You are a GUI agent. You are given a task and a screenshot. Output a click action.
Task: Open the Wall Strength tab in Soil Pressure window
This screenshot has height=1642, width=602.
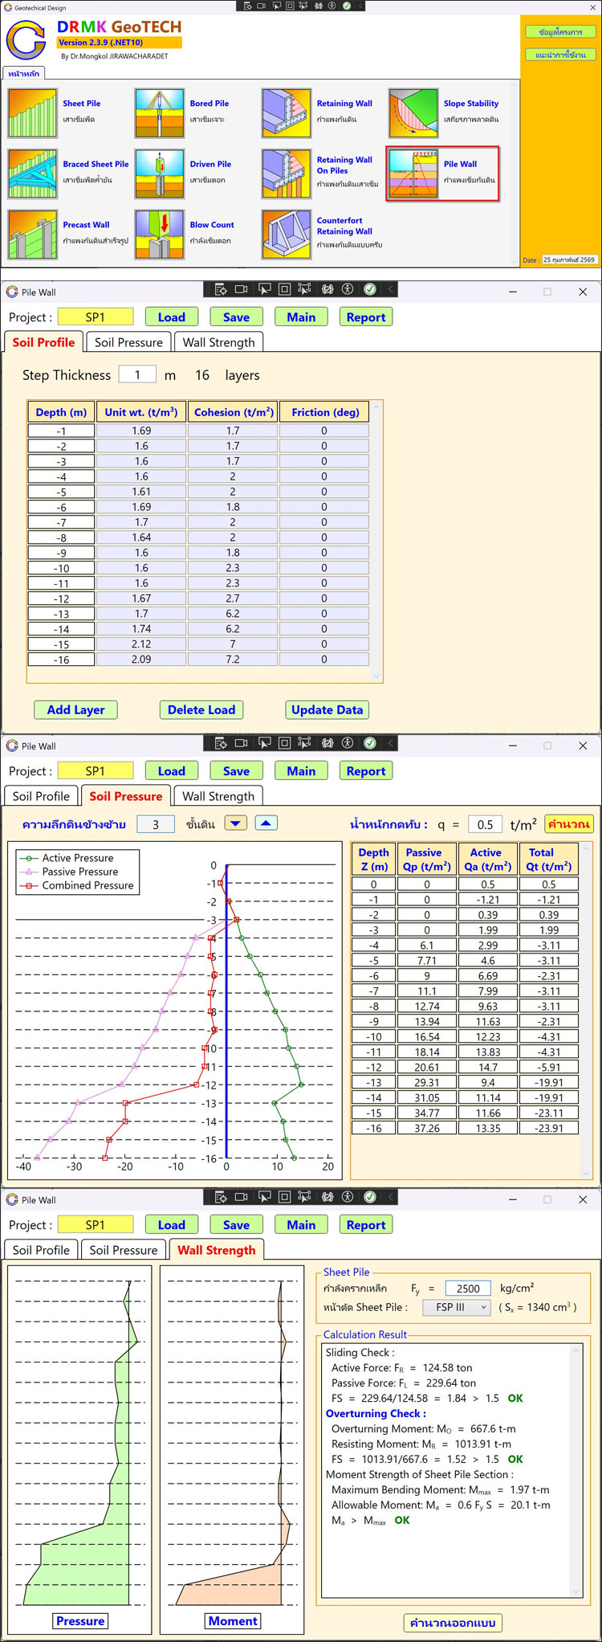click(x=218, y=796)
